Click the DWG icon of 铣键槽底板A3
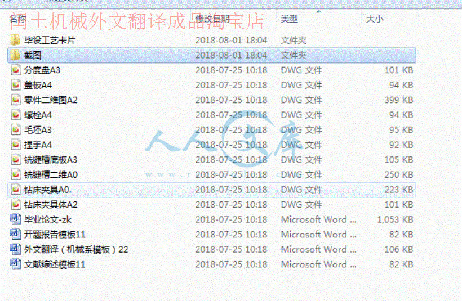The height and width of the screenshot is (301, 462). (x=16, y=160)
